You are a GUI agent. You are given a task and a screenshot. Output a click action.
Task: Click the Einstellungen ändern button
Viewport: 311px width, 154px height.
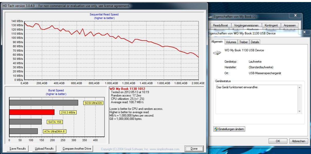[229, 129]
